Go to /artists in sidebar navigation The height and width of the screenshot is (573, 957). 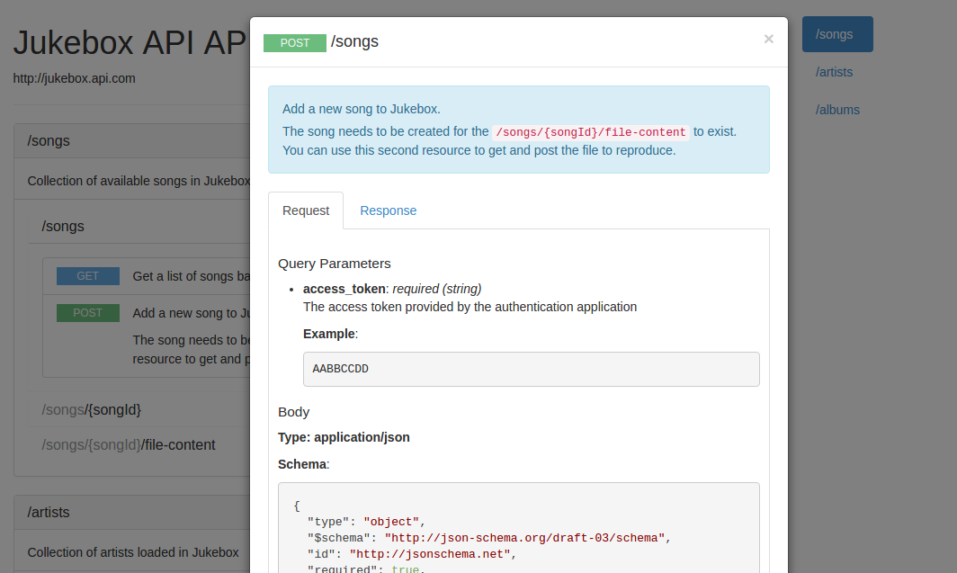pos(835,72)
